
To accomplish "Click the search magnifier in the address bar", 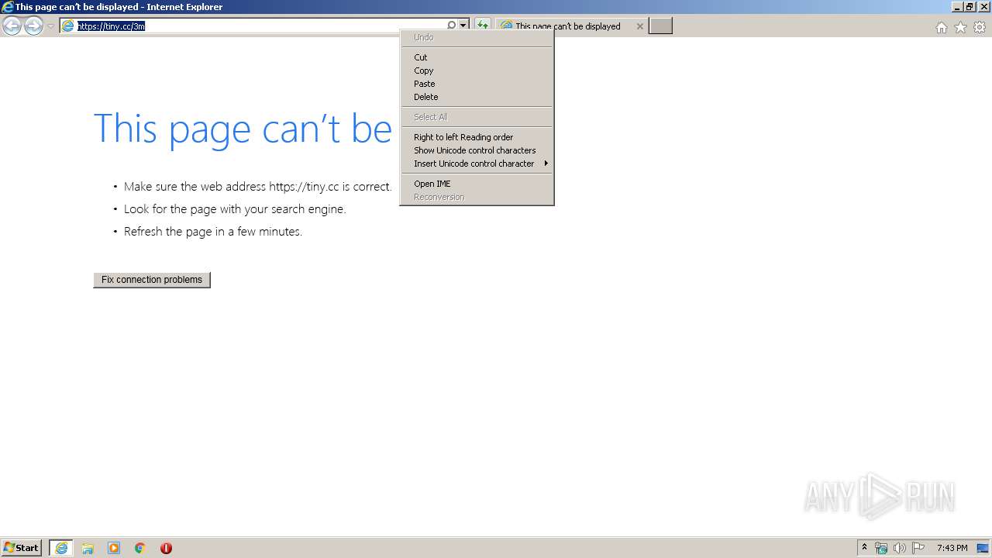I will tap(451, 26).
